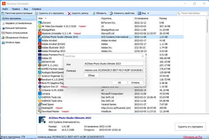Click the Adobe Photoshop 2023 icon
Screen dimensions: 209x139
(x=40, y=51)
